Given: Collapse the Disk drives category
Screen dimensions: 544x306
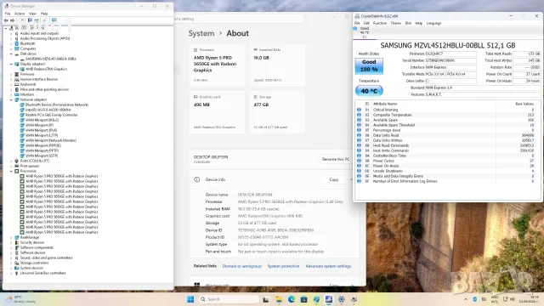Looking at the screenshot, I should (11, 54).
